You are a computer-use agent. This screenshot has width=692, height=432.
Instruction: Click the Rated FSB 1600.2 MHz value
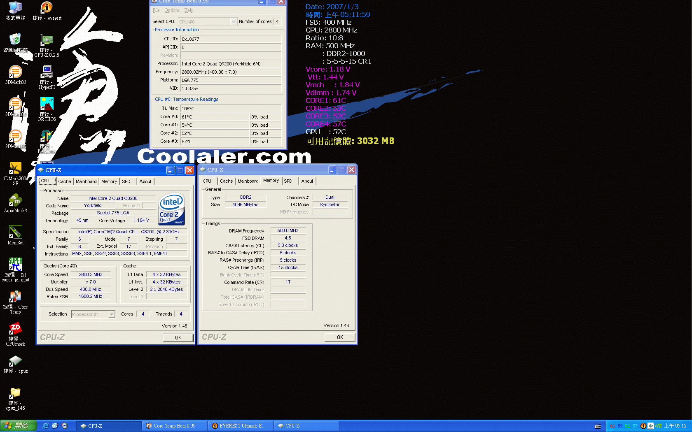coord(91,297)
